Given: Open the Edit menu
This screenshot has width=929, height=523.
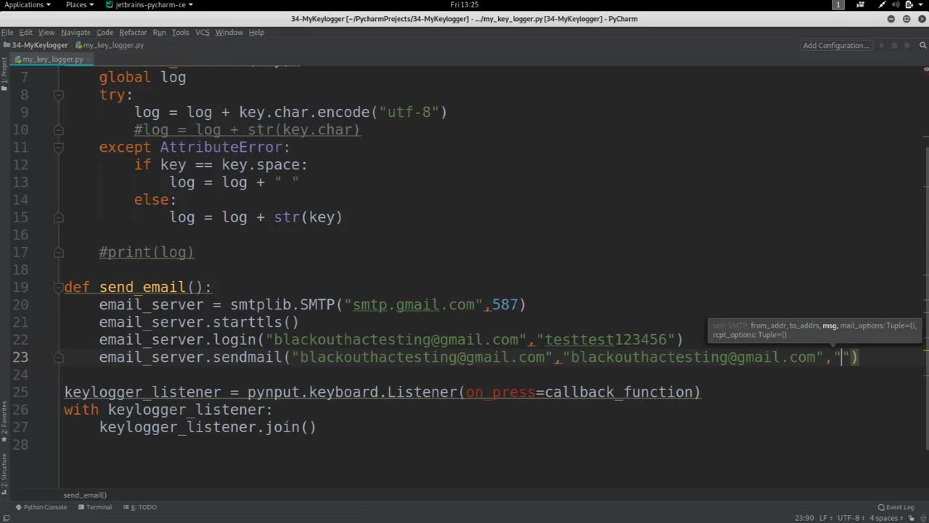Looking at the screenshot, I should tap(25, 32).
